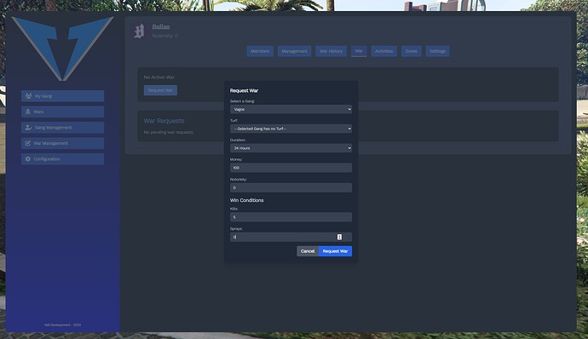588x339 pixels.
Task: Open War Management sidebar page
Action: pos(62,143)
